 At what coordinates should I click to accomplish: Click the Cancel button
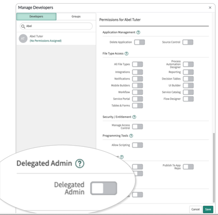tap(196, 210)
